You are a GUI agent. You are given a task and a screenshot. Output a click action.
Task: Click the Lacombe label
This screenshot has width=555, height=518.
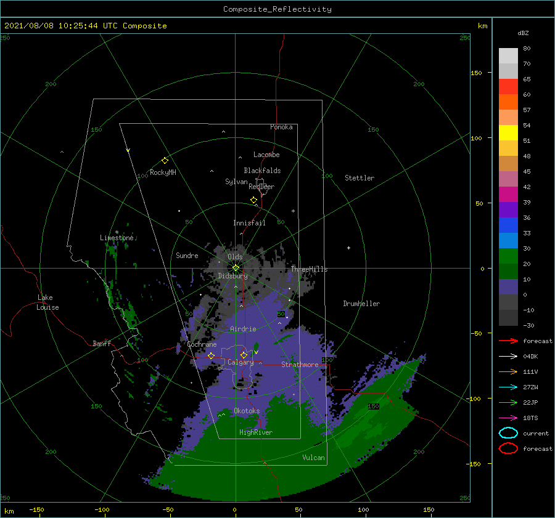pyautogui.click(x=266, y=155)
